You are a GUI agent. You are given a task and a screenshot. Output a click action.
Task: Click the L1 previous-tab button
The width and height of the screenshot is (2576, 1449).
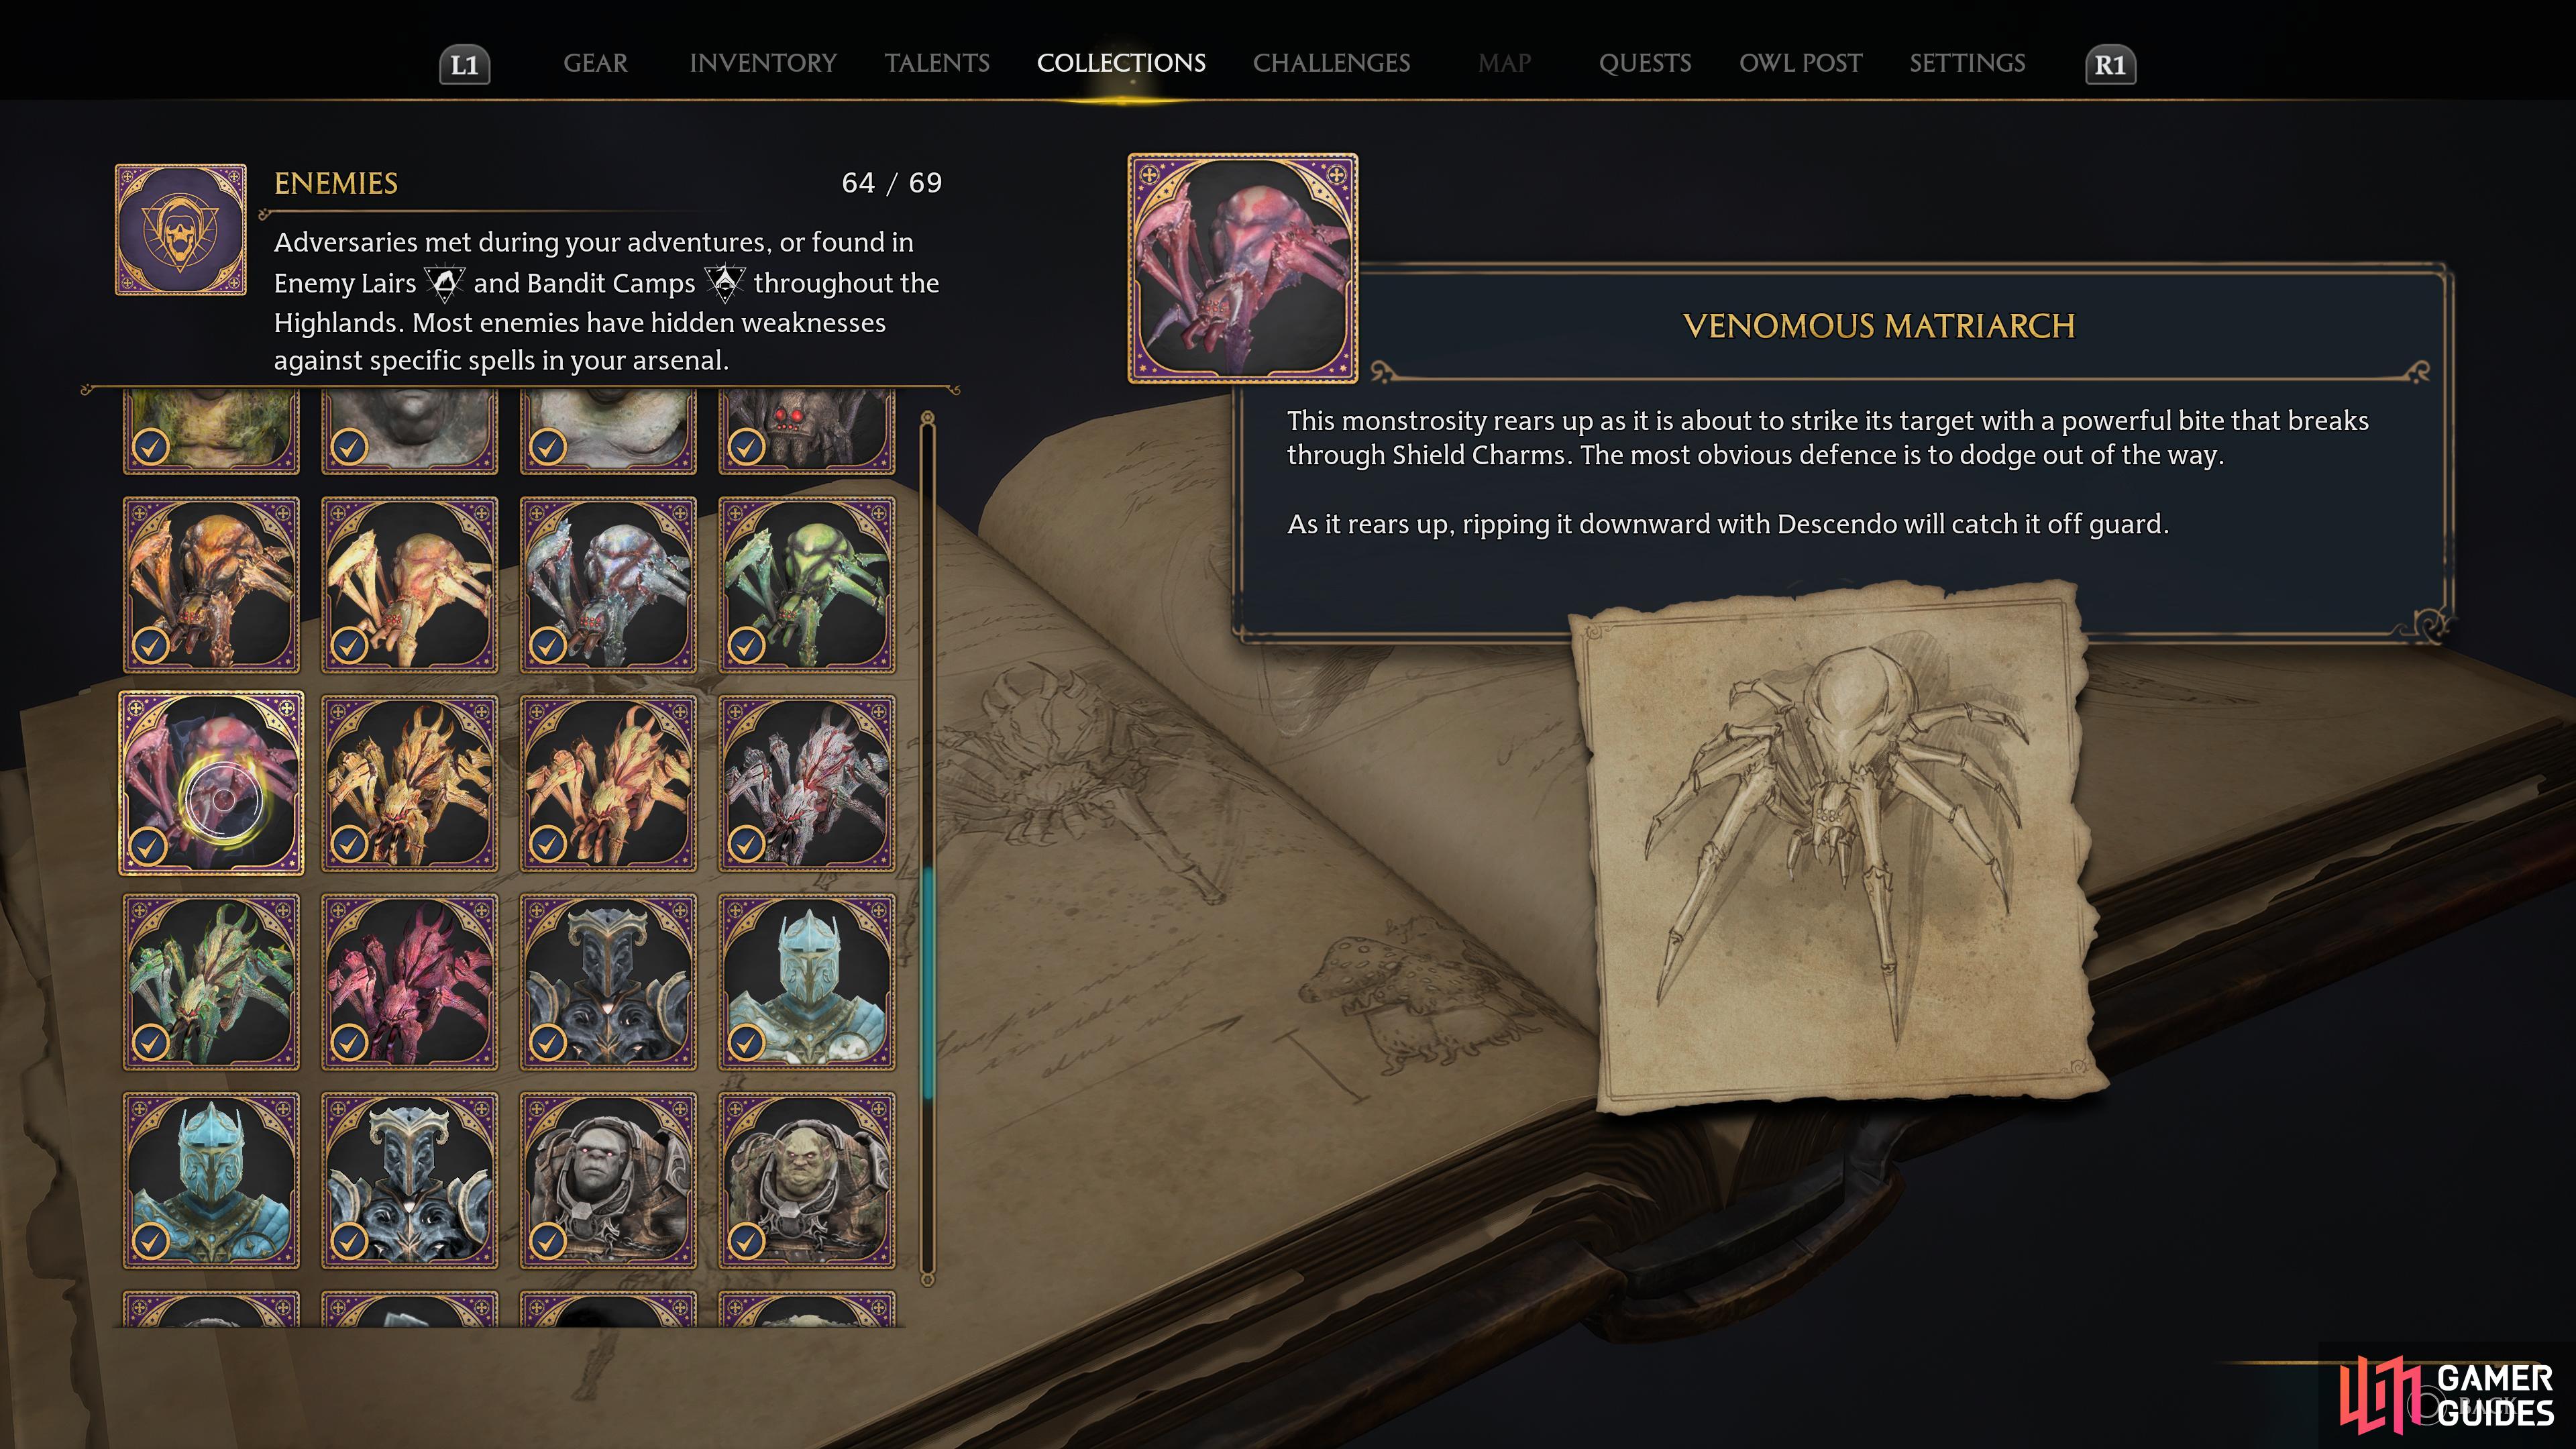pyautogui.click(x=465, y=65)
